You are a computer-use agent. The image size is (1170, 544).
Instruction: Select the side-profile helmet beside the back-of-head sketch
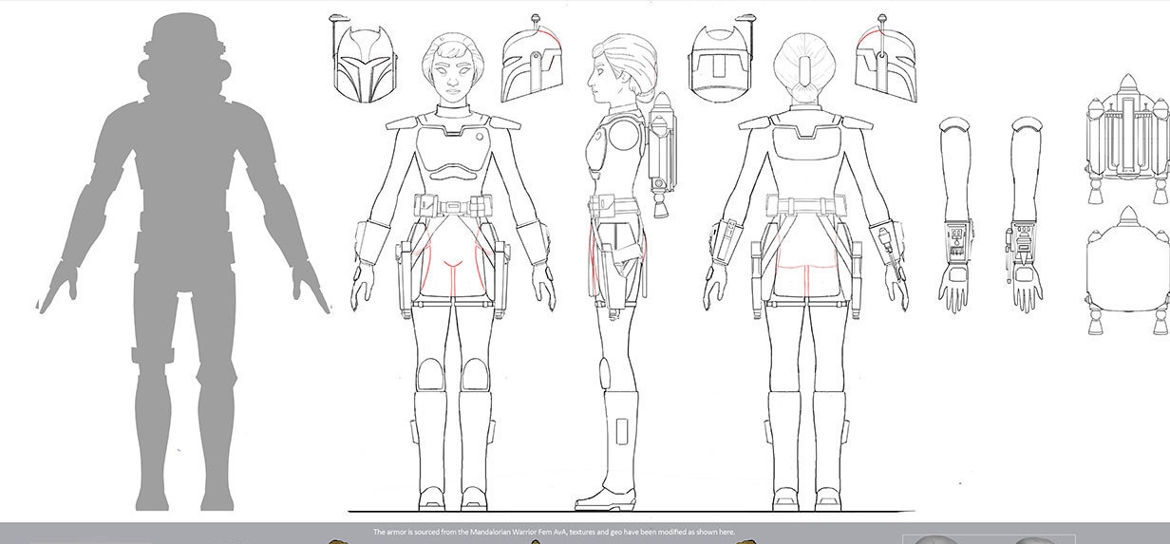(x=885, y=60)
